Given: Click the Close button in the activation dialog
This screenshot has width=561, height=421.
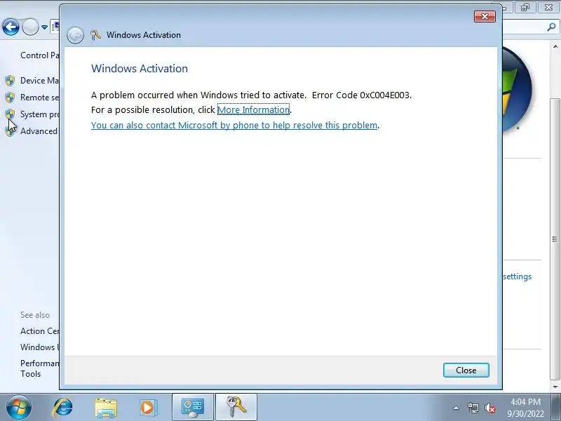Looking at the screenshot, I should [466, 370].
